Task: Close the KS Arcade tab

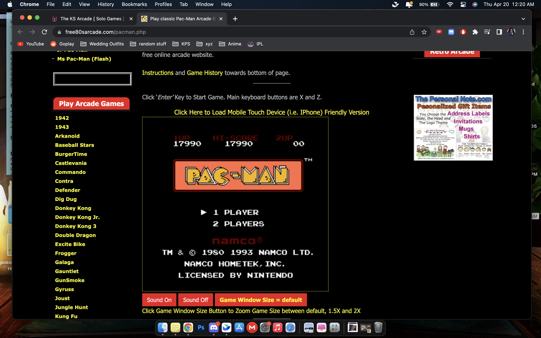Action: pyautogui.click(x=131, y=19)
